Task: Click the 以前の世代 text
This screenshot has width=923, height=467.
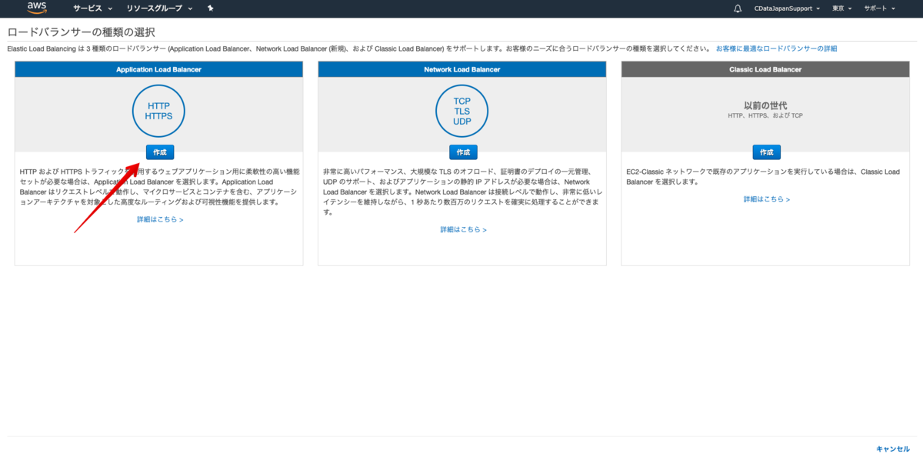Action: point(765,105)
